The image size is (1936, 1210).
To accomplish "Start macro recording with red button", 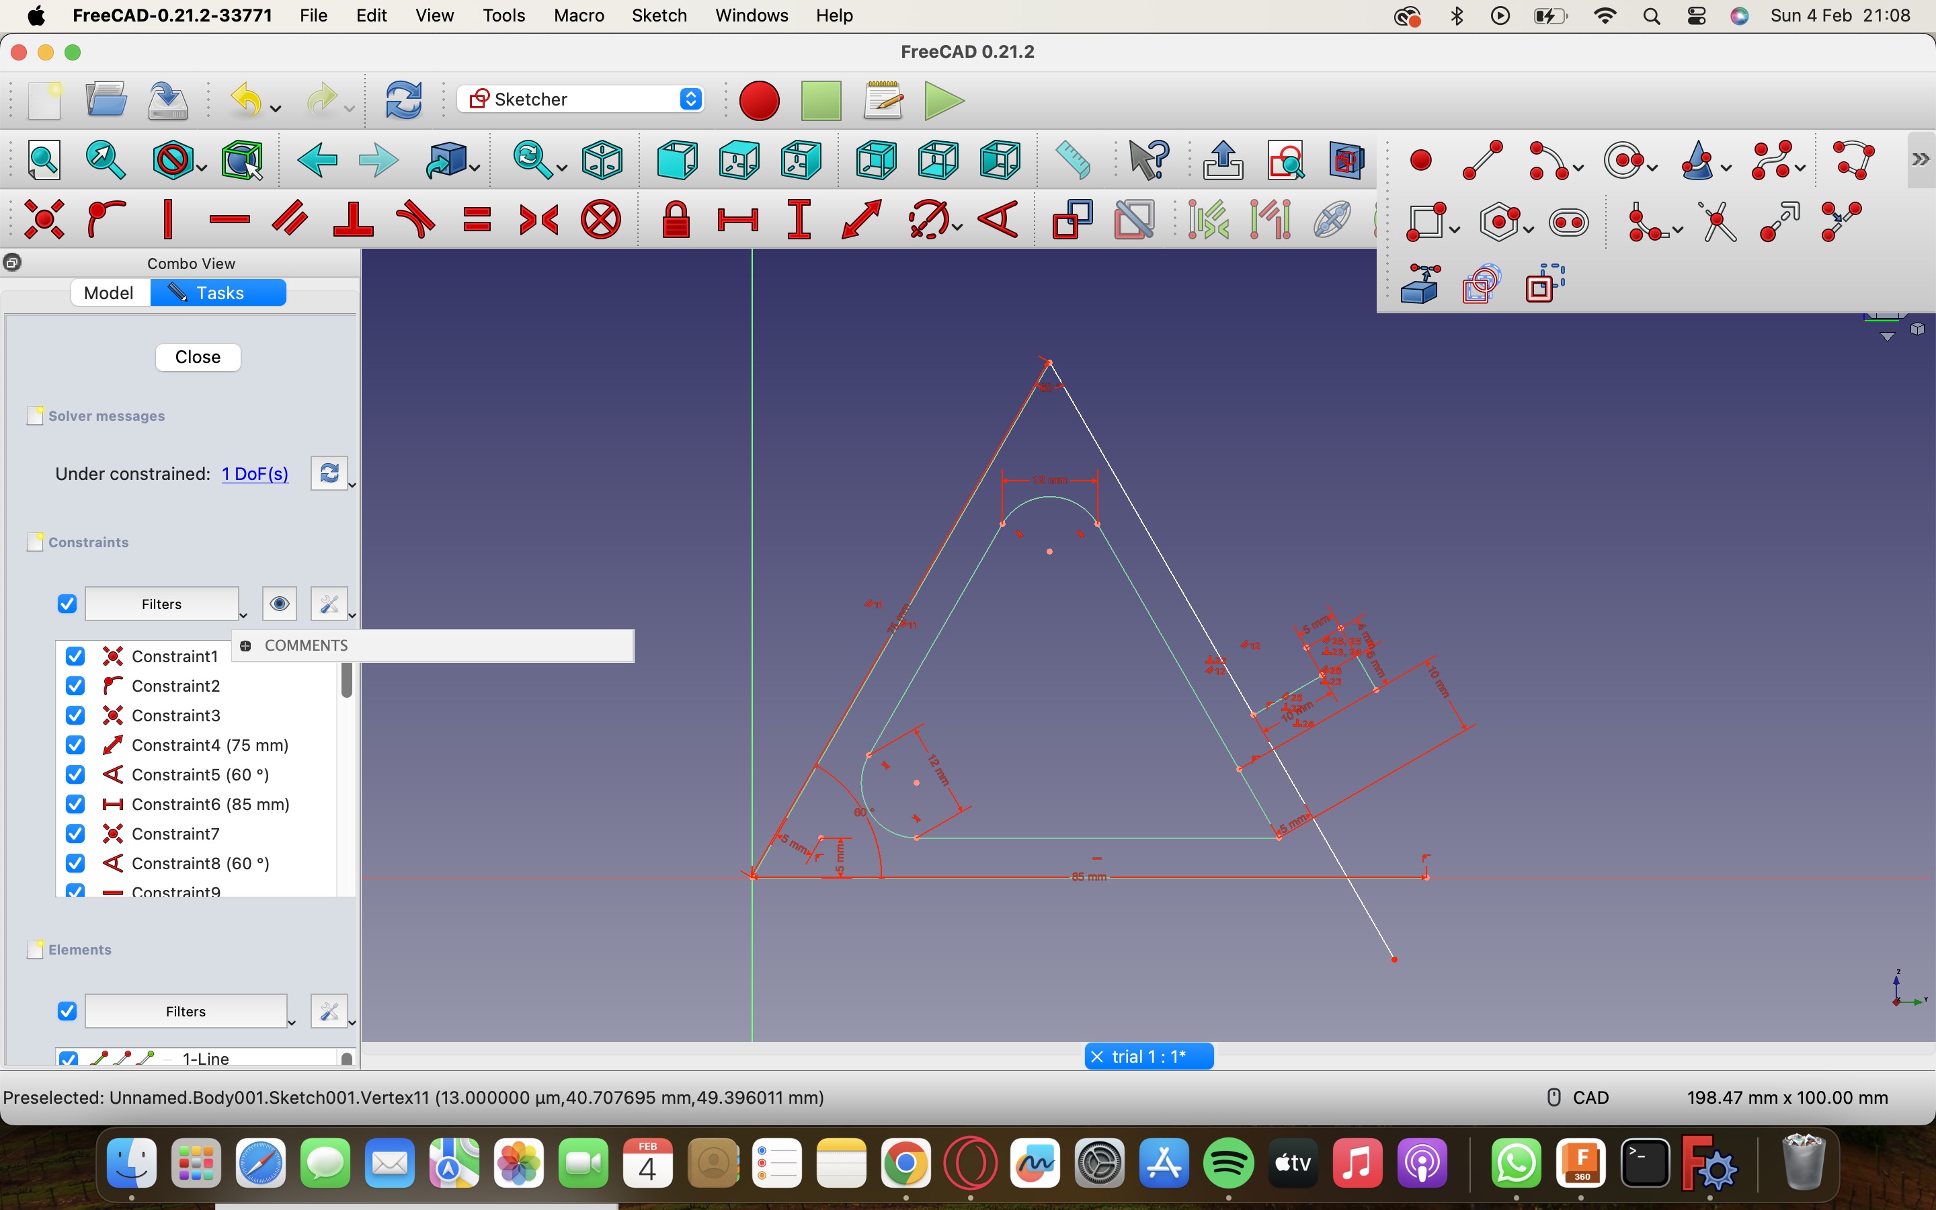I will point(759,101).
